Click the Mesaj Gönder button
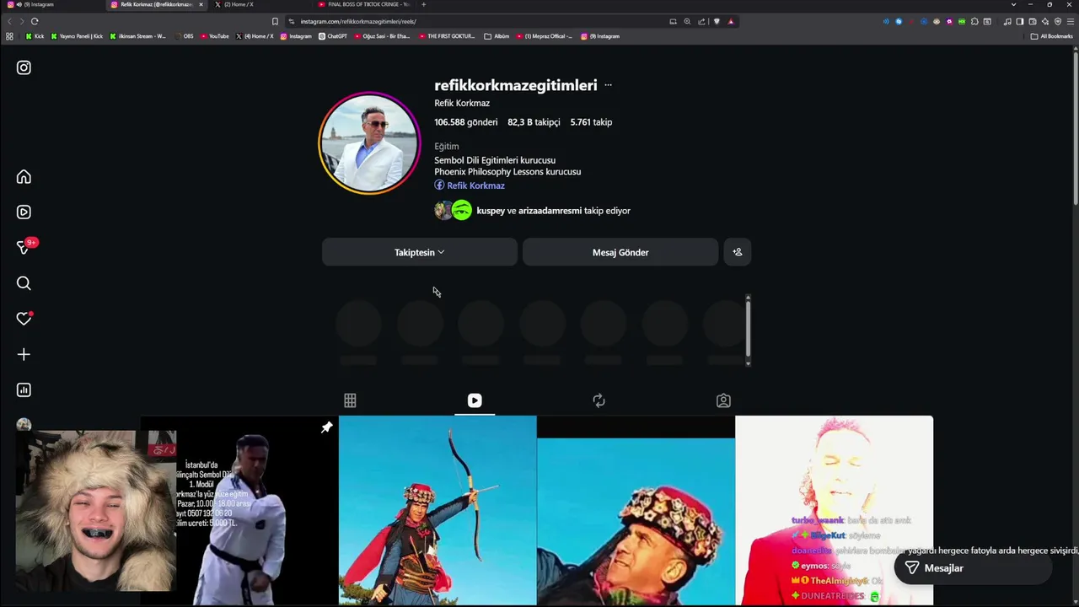The width and height of the screenshot is (1079, 607). click(x=620, y=252)
